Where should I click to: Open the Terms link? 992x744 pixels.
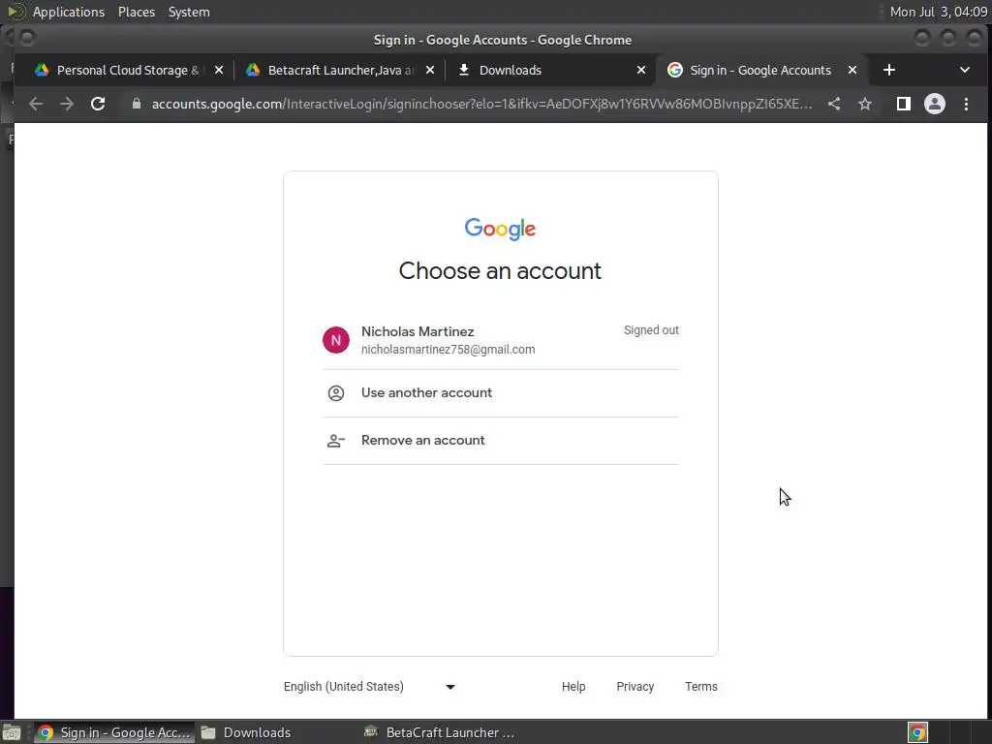coord(701,687)
